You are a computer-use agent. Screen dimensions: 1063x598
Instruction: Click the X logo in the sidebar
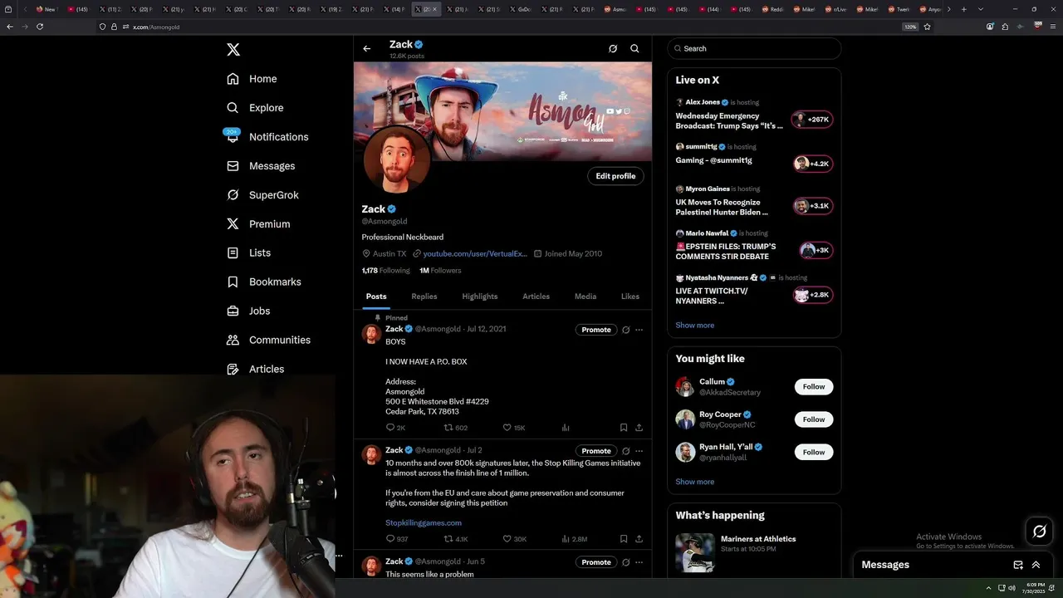233,50
